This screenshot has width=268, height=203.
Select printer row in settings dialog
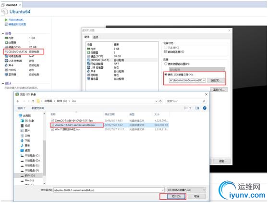point(122,75)
